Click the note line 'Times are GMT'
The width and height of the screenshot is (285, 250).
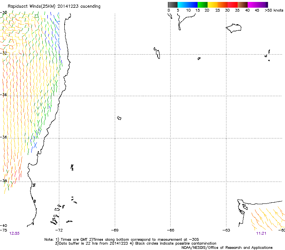(x=74, y=240)
